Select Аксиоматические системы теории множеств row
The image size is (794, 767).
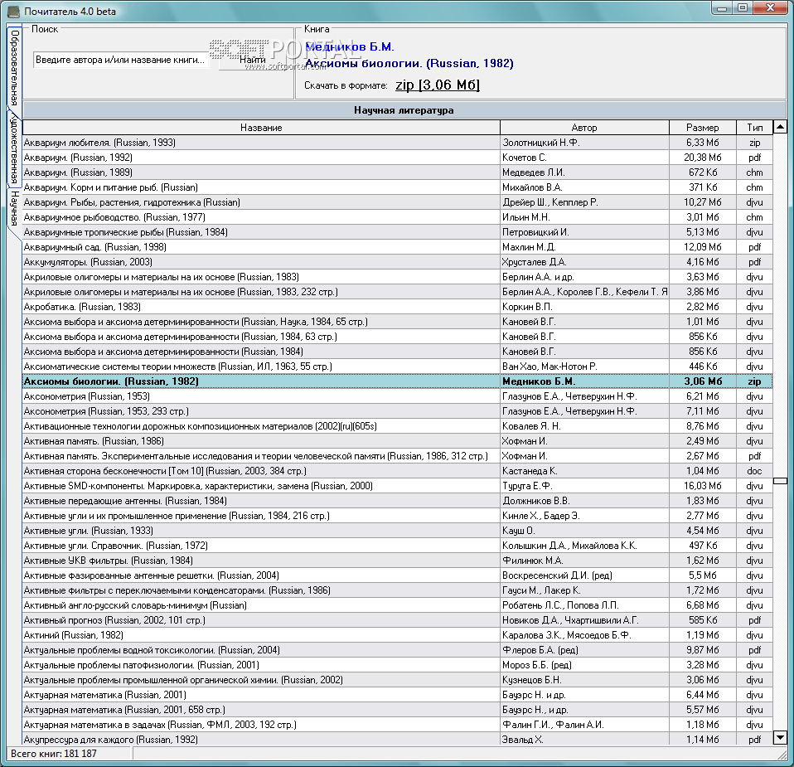pos(398,367)
